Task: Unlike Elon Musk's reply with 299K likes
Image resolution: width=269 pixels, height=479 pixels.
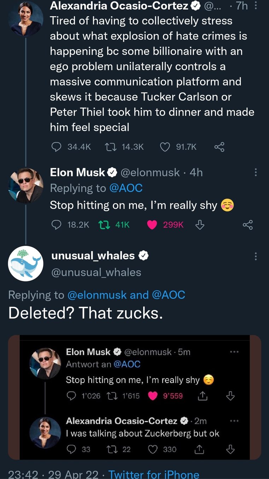Action: tap(152, 225)
